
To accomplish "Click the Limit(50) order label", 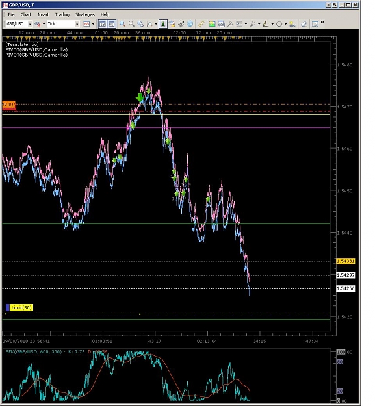I will pos(21,308).
